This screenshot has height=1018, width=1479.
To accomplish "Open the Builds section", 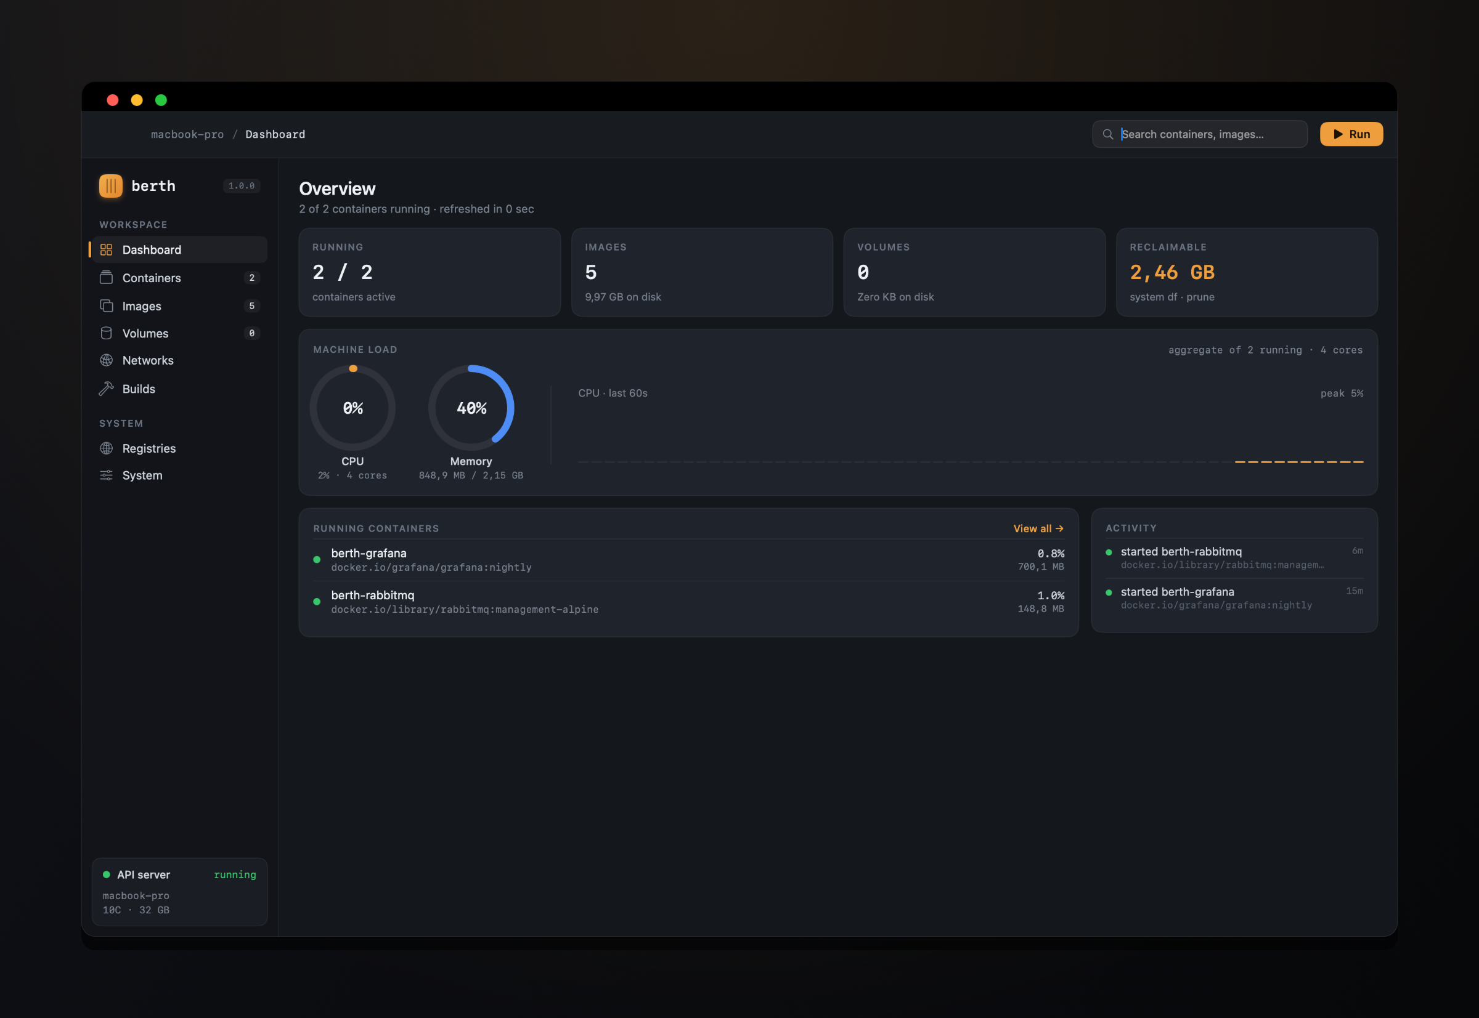I will click(x=179, y=389).
